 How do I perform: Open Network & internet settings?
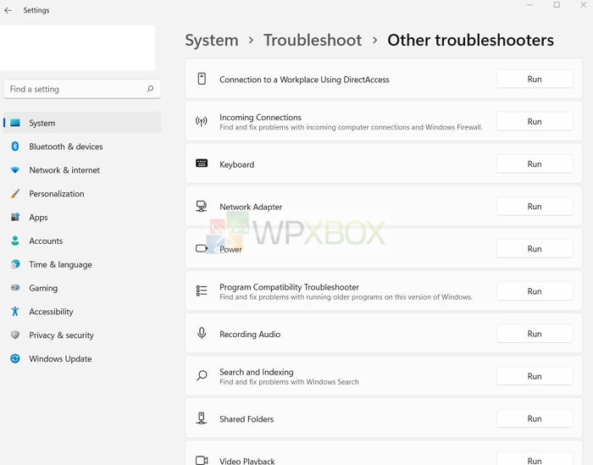82,170
